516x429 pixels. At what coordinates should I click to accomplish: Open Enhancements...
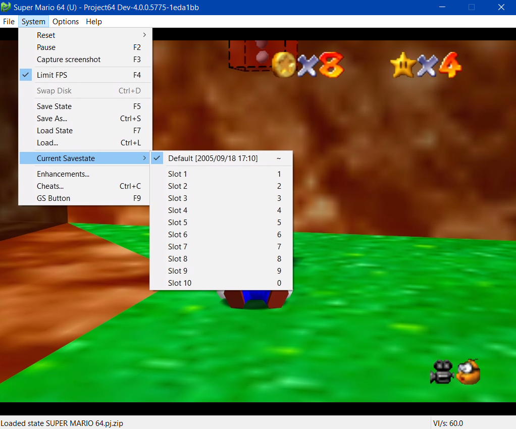(85, 174)
